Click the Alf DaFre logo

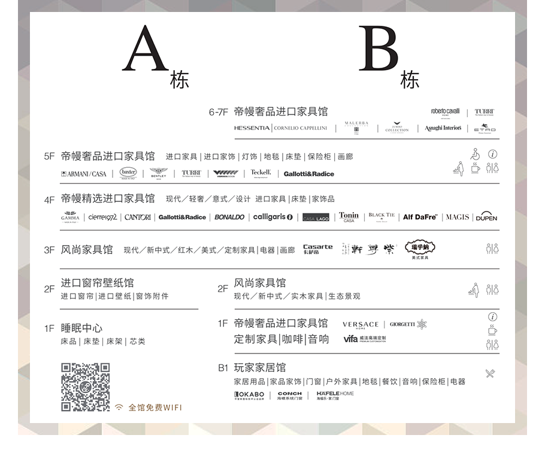[420, 217]
